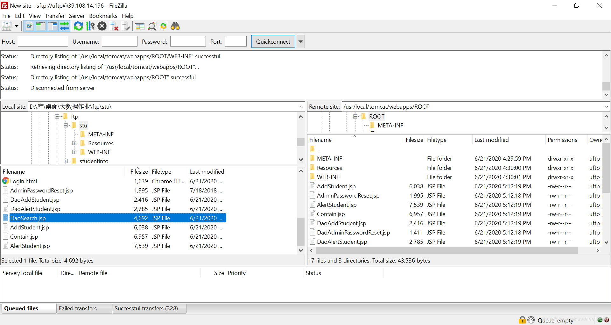The image size is (611, 325).
Task: Open the Remote site path dropdown
Action: pyautogui.click(x=607, y=107)
